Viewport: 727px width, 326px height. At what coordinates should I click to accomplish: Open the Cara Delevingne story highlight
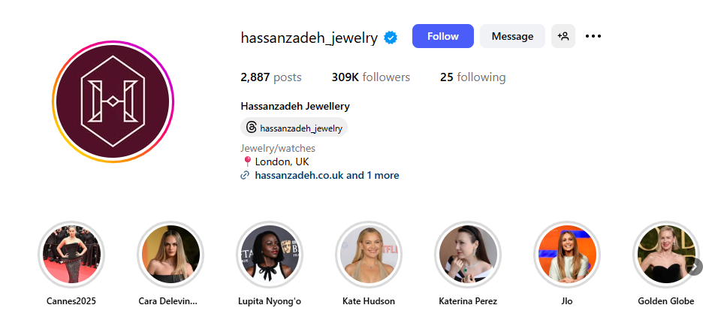[170, 255]
